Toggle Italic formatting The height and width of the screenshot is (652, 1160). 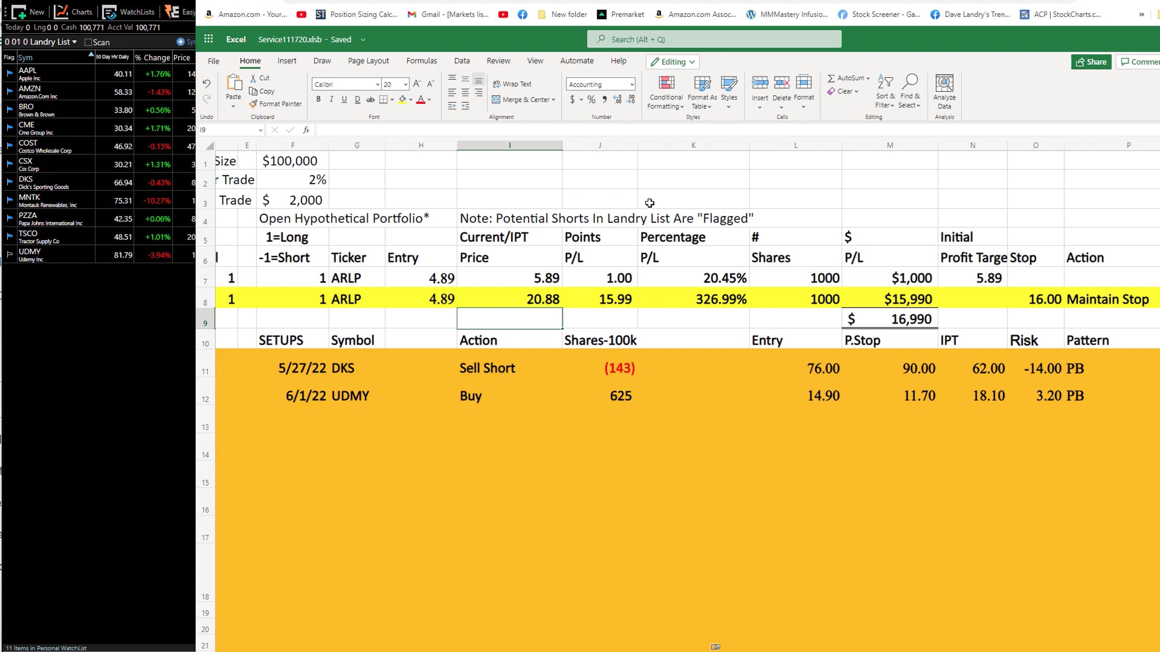(x=331, y=99)
